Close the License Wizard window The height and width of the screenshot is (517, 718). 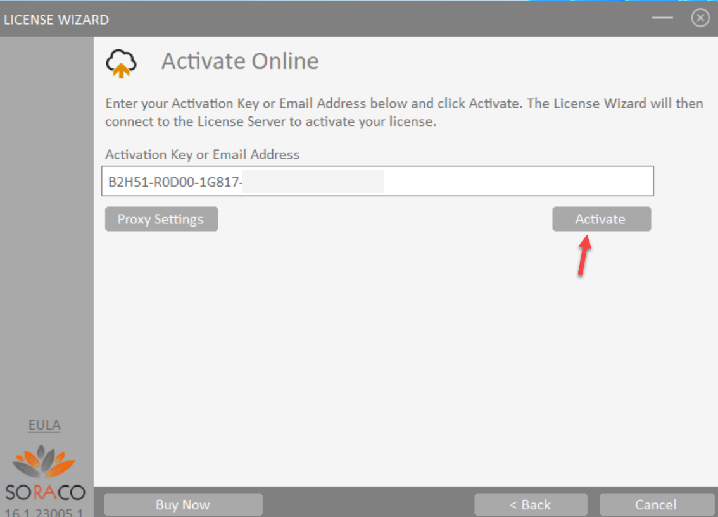(700, 18)
